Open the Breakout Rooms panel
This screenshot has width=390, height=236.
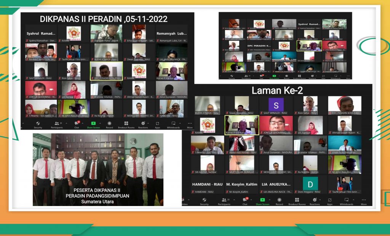(126, 124)
